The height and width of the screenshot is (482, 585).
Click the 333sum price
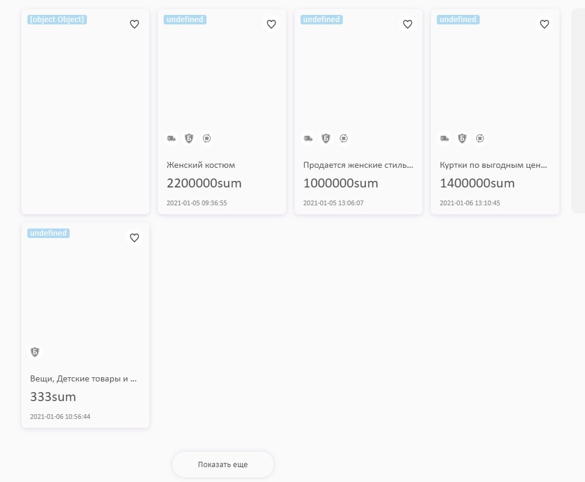pos(53,397)
